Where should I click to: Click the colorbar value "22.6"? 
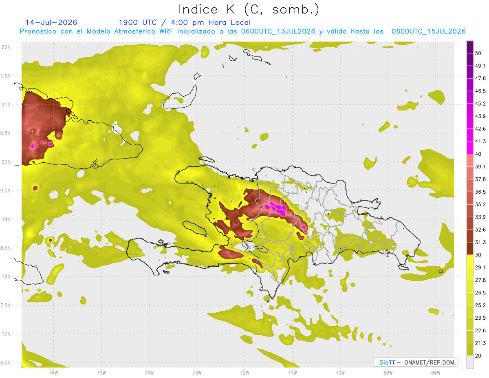click(x=480, y=331)
